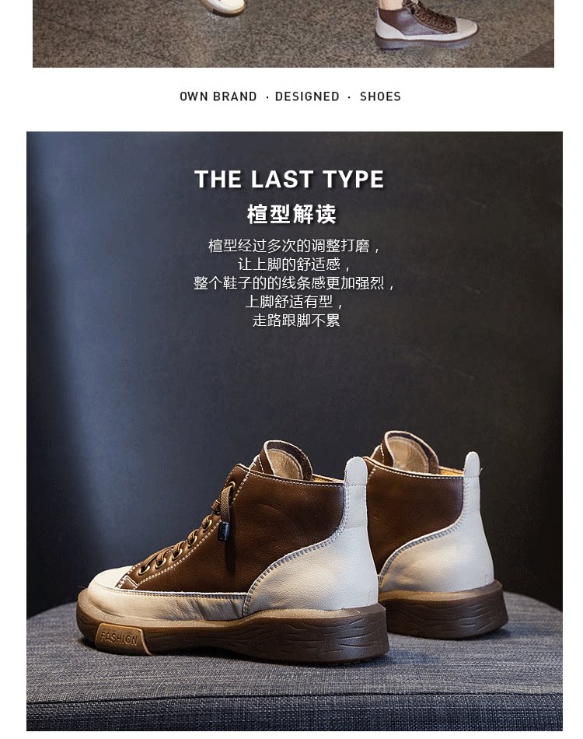Click the FASHION logo on shoe sole

click(119, 638)
